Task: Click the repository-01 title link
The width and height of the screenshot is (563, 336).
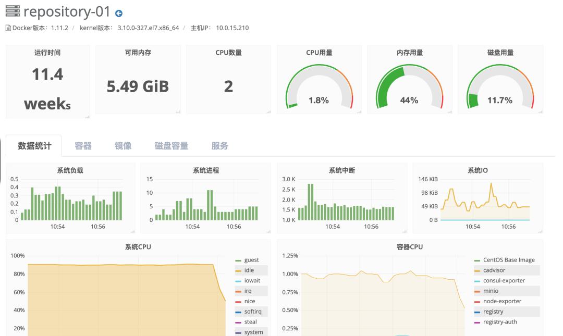Action: (68, 10)
